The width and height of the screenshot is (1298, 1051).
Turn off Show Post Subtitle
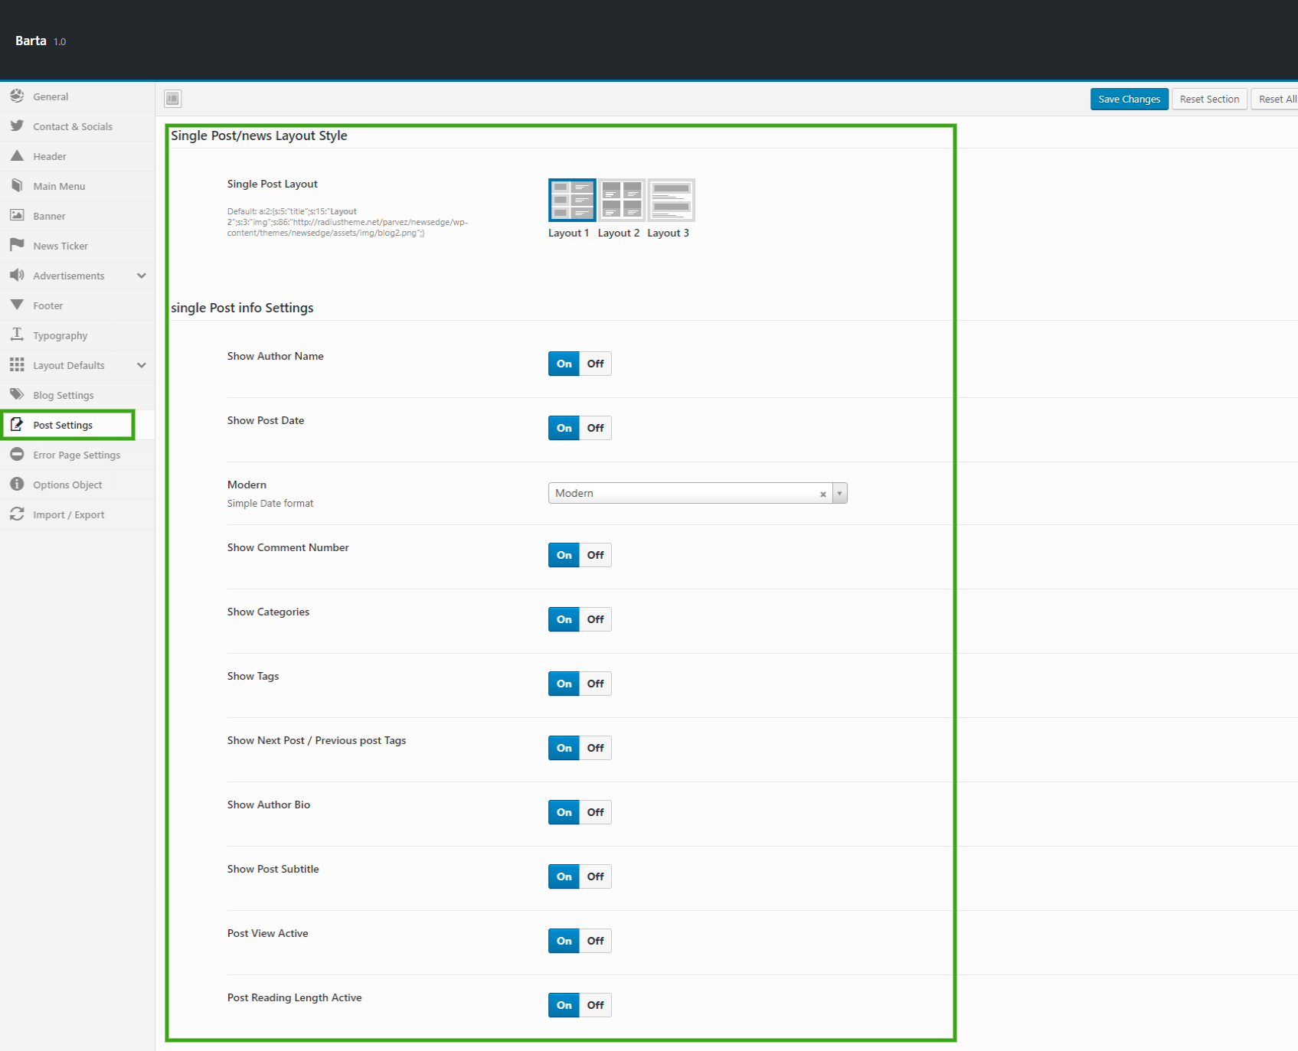point(596,876)
